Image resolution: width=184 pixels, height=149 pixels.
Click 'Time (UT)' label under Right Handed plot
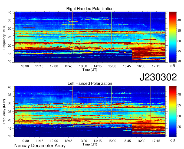pyautogui.click(x=90, y=70)
